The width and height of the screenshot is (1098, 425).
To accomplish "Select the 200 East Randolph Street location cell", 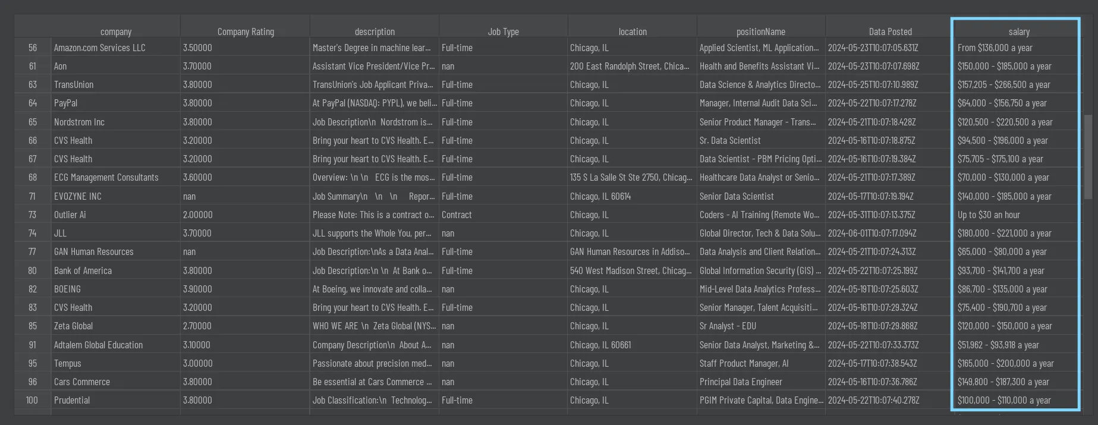I will coord(632,66).
